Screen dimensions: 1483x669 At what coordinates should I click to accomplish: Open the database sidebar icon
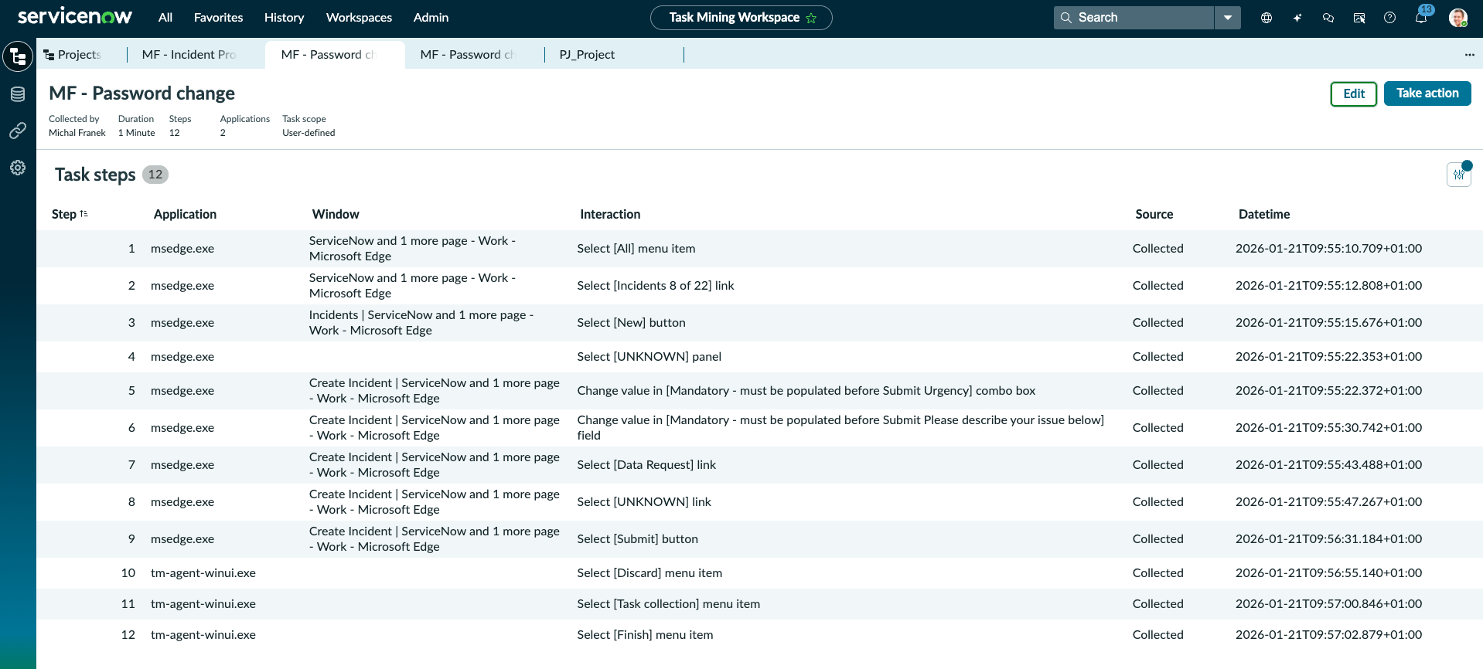[x=18, y=94]
